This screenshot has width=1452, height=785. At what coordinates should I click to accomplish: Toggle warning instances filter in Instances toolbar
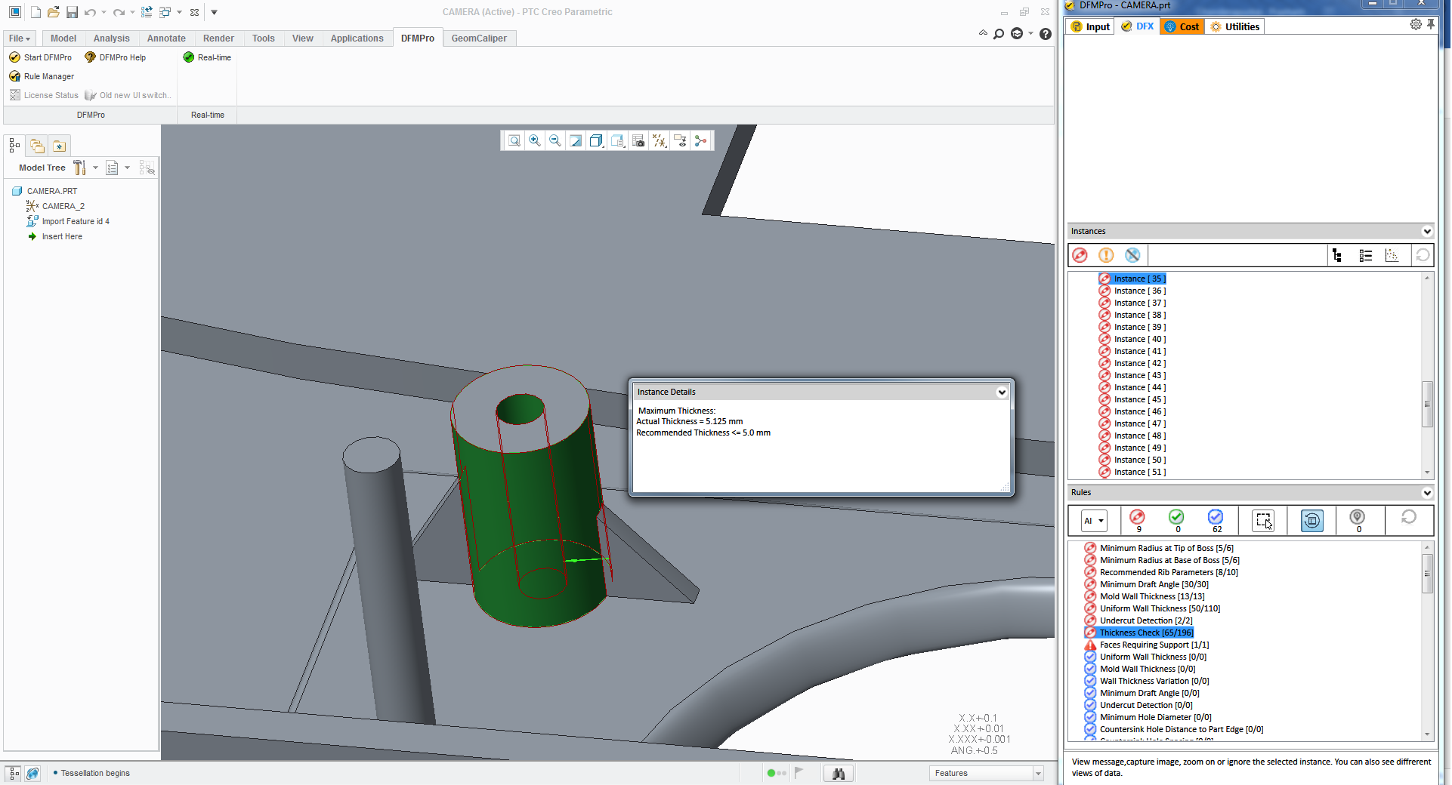click(x=1106, y=255)
